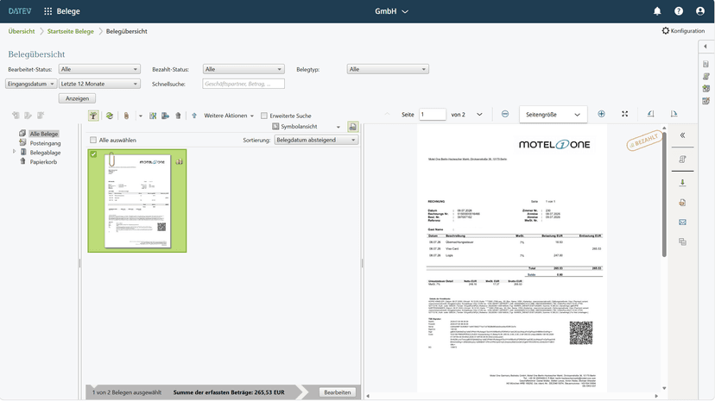Click the document preview horizontal scrollbar

[512, 396]
